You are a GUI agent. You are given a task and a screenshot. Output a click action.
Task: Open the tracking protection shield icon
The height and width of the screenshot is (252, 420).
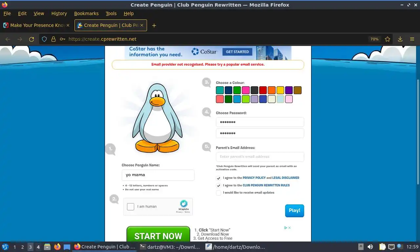pos(45,39)
